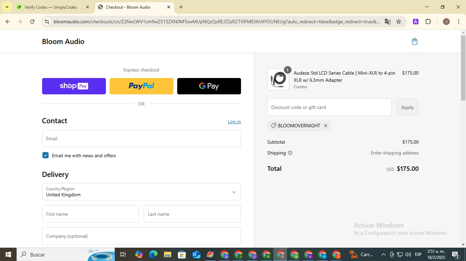The image size is (466, 261).
Task: Show hidden system tray icons
Action: coord(383,254)
